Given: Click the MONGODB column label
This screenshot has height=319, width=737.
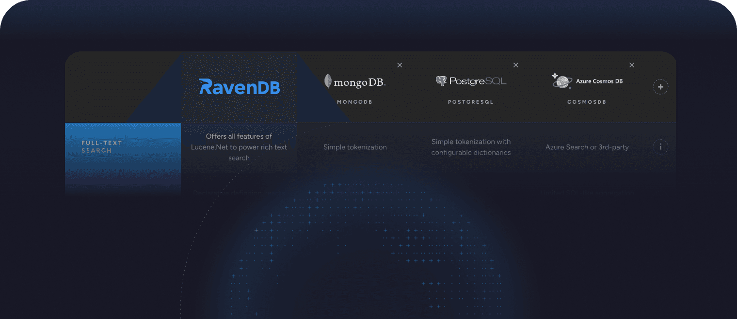Looking at the screenshot, I should pos(355,102).
